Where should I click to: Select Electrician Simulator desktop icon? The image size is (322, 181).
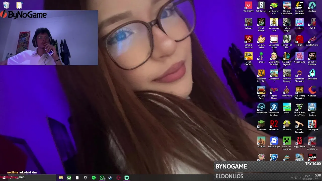[299, 8]
